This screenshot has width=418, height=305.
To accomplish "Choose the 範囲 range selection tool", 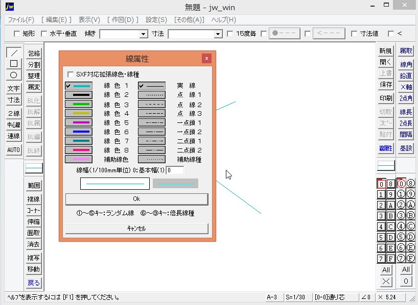I will 34,186.
